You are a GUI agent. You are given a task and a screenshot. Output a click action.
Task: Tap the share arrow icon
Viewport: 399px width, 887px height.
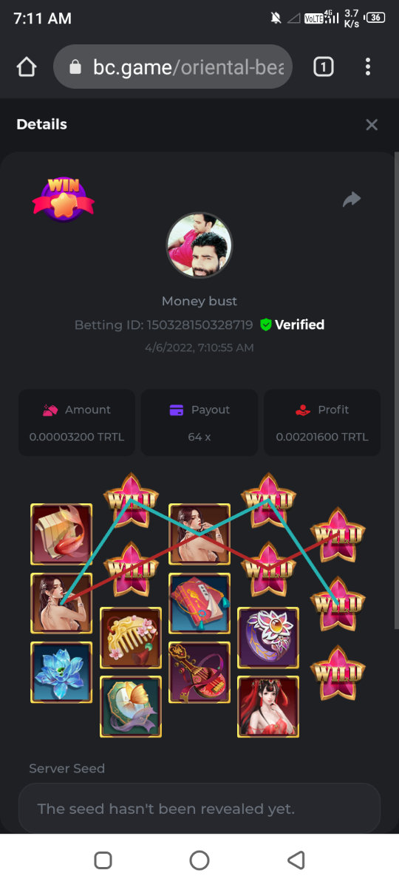pos(352,199)
